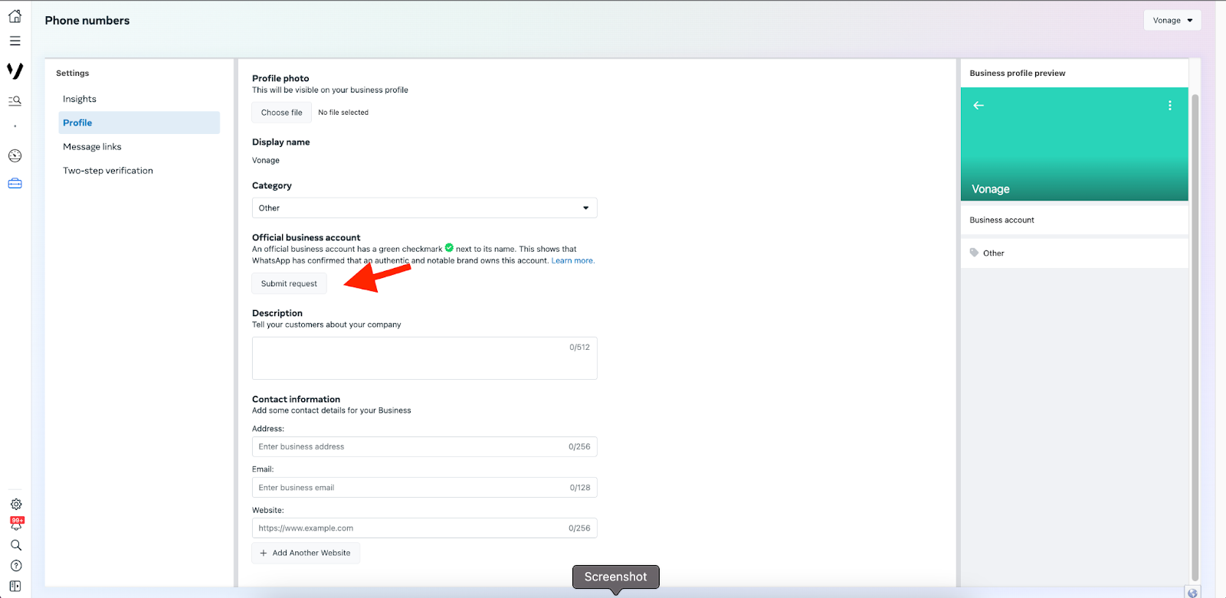Click the Submit request button
This screenshot has height=598, width=1226.
[289, 283]
